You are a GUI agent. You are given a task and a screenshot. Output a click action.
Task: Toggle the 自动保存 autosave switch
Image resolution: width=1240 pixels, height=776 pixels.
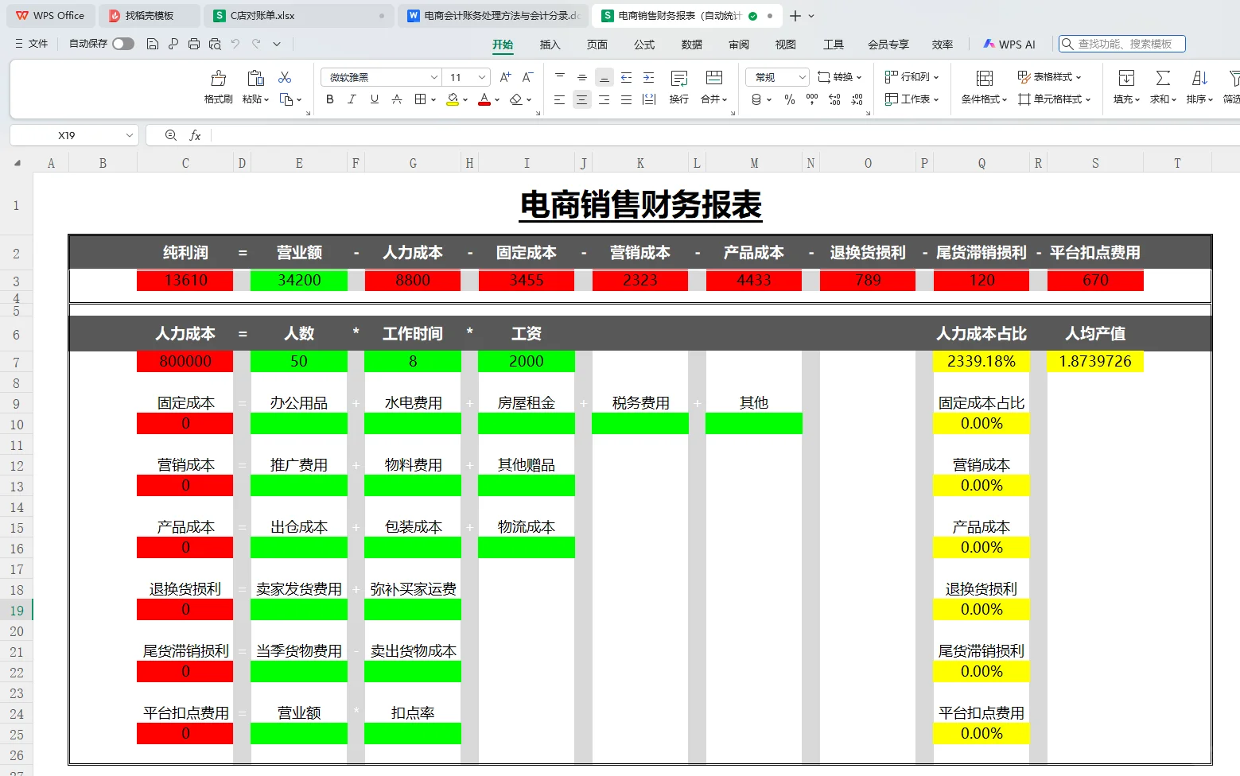coord(122,45)
